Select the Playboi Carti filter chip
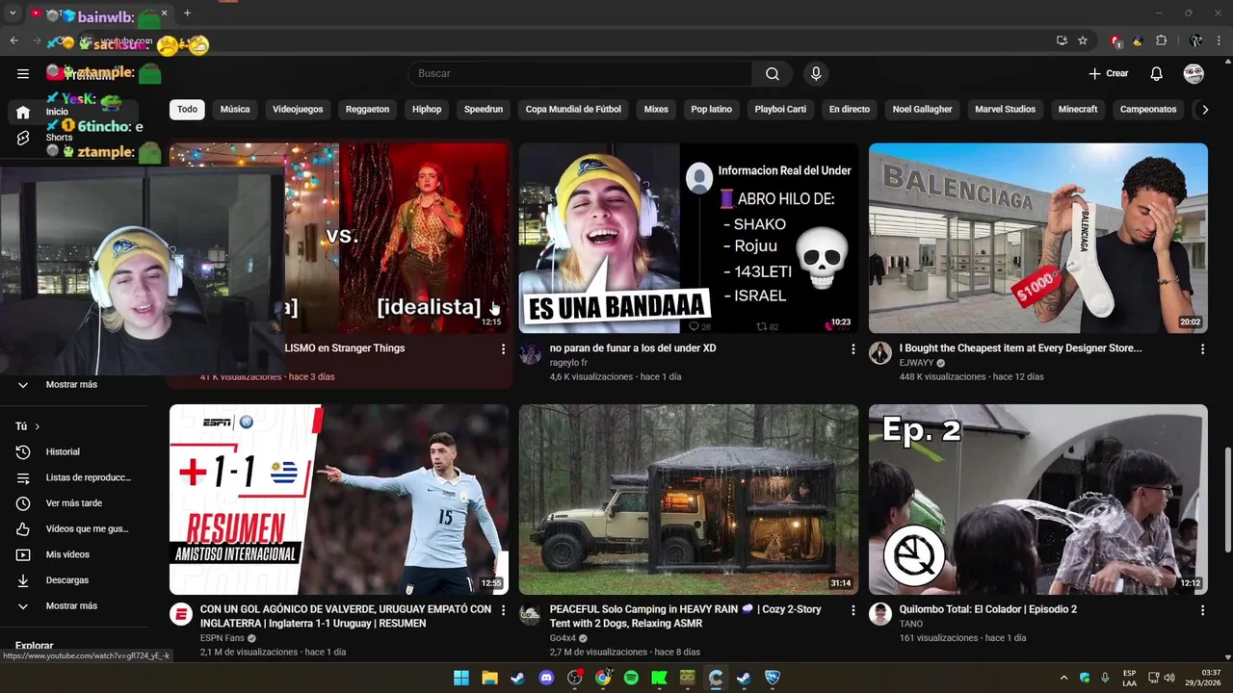This screenshot has width=1233, height=693. [780, 110]
